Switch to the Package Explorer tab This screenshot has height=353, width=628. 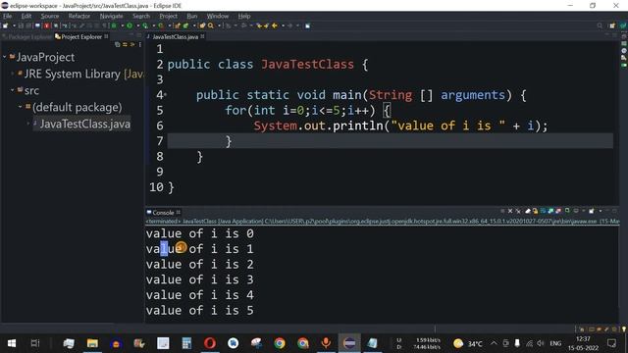[x=26, y=36]
